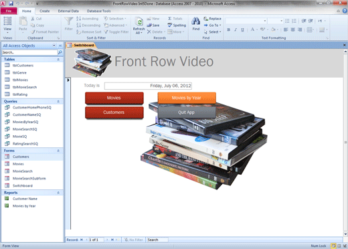This screenshot has height=249, width=348.
Task: Click the vertical scrollbar of the form
Action: 345,143
